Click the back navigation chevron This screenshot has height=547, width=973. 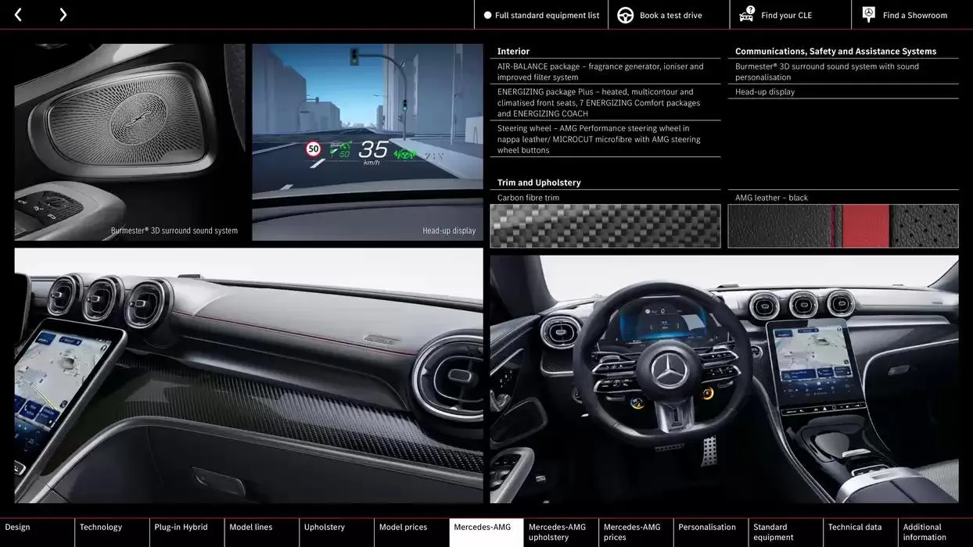[x=16, y=14]
